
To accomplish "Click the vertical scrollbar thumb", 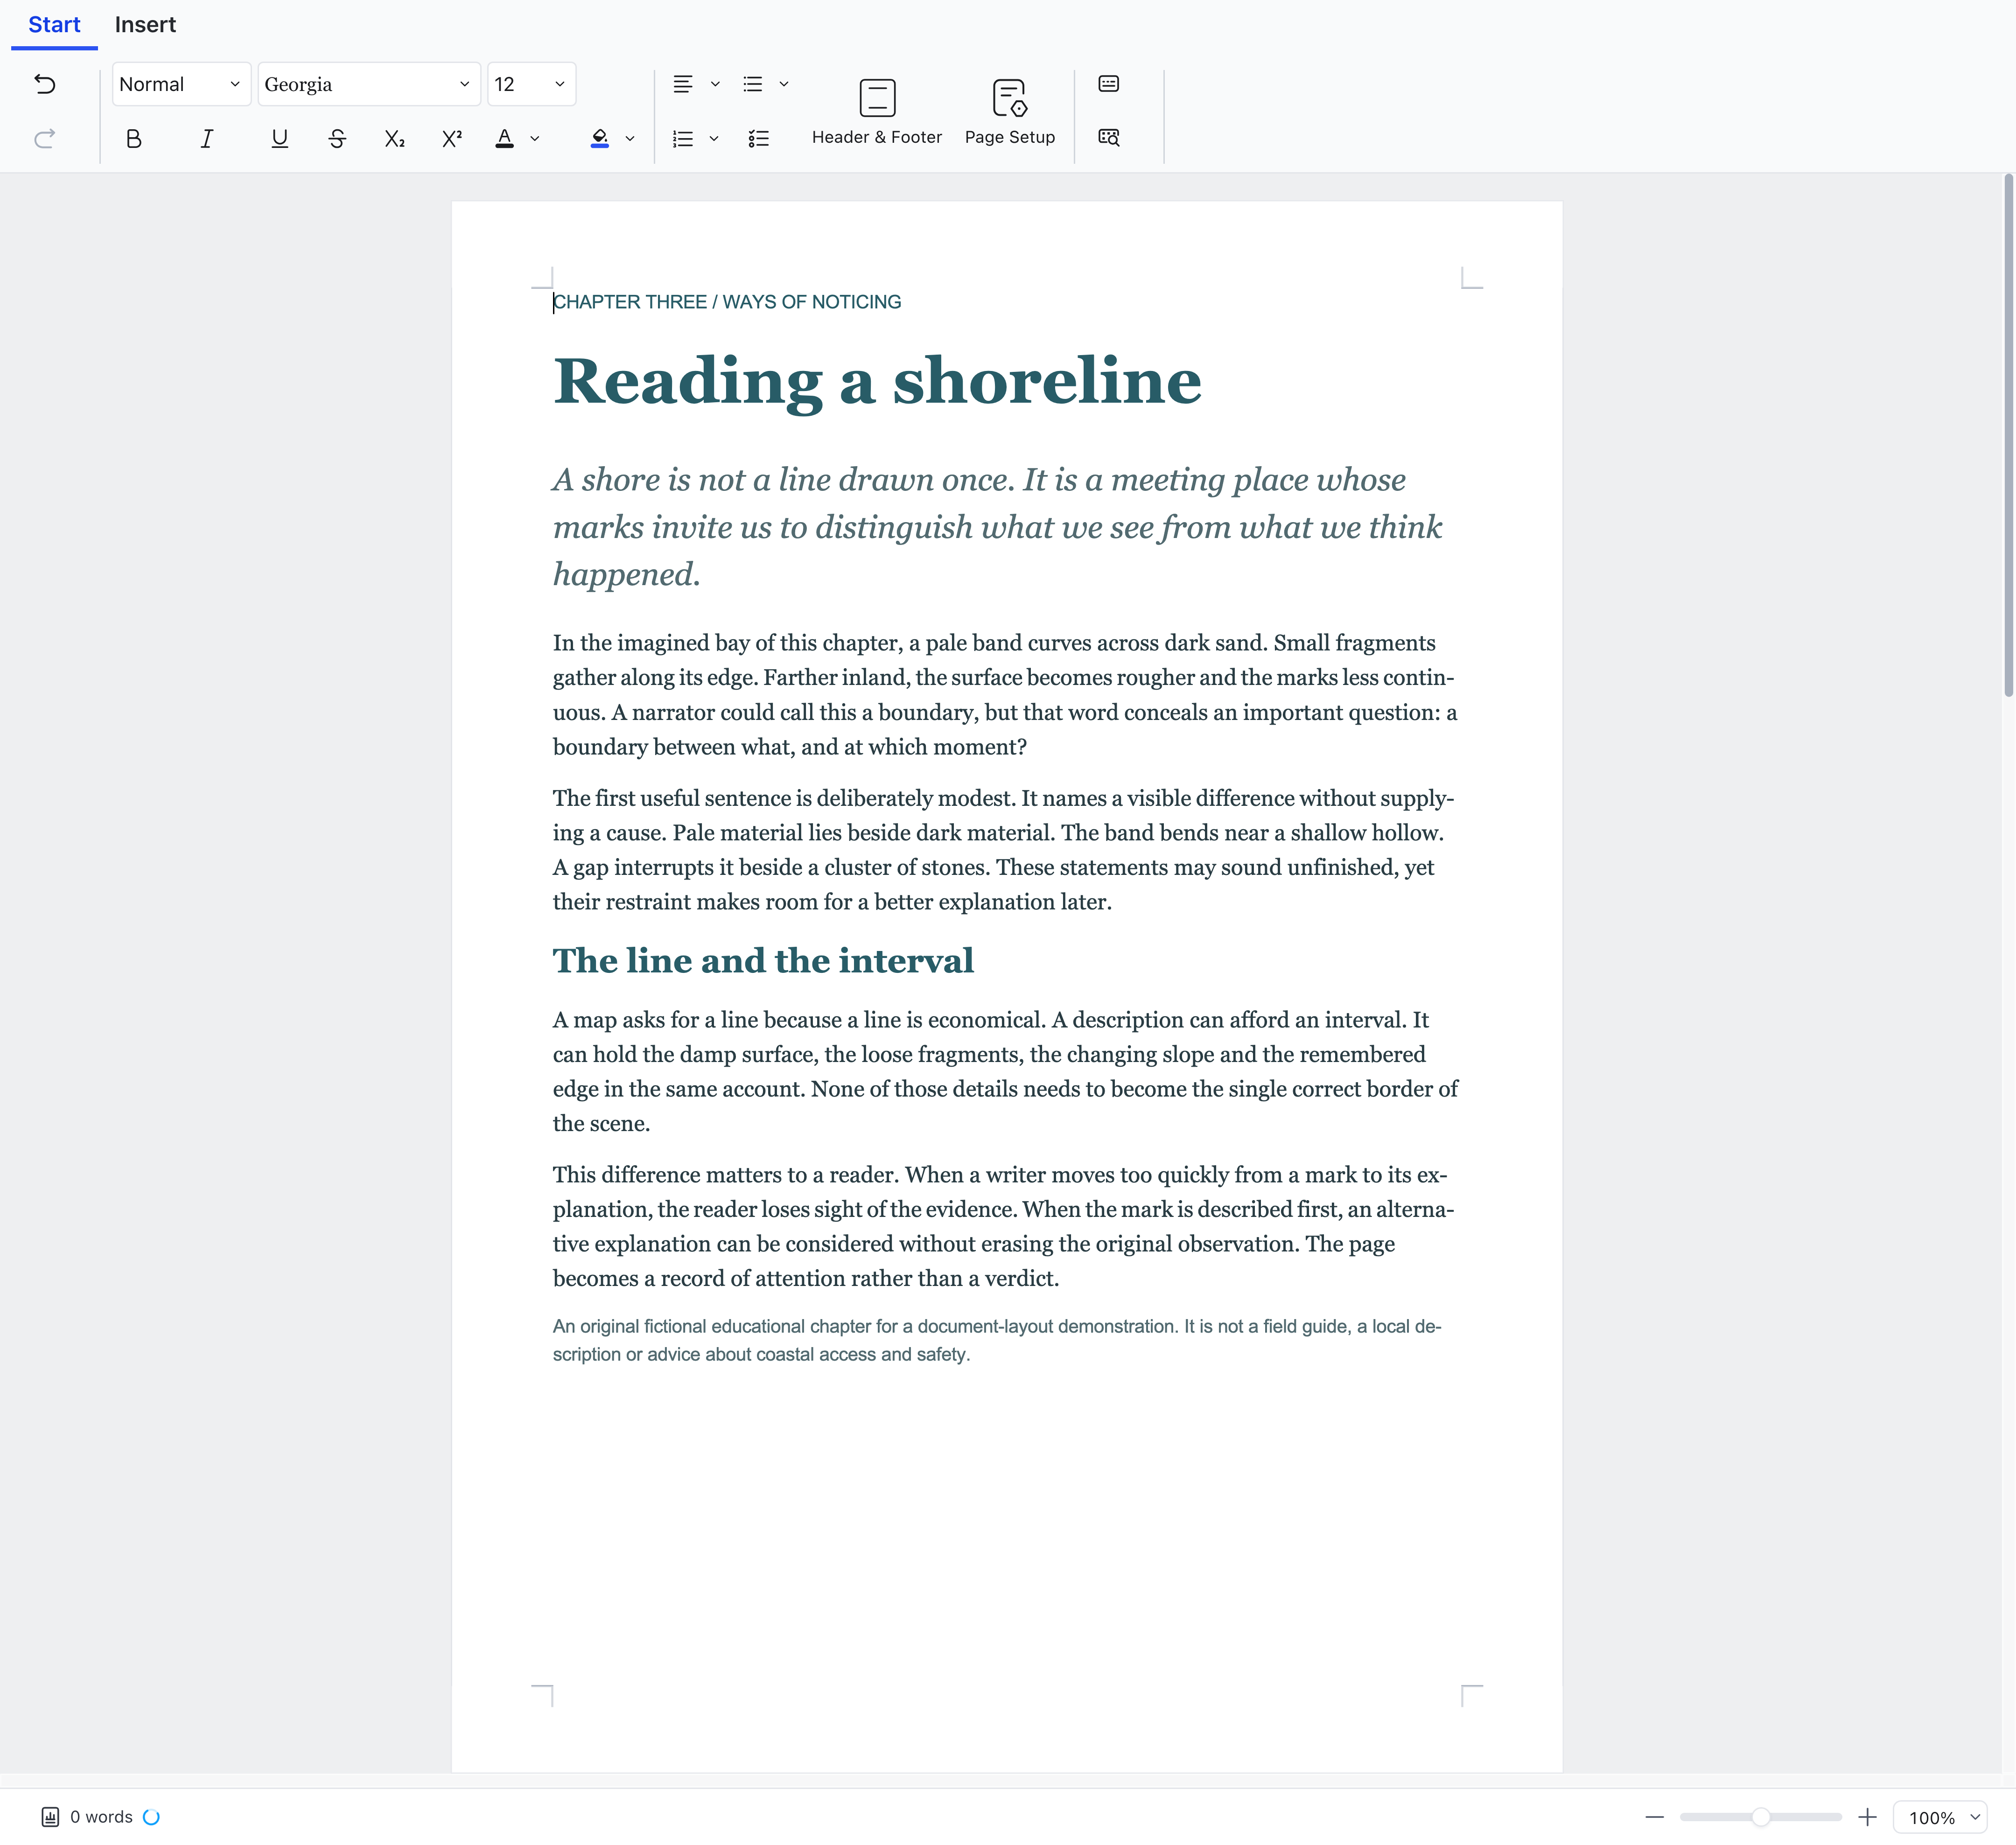I will coord(2008,435).
